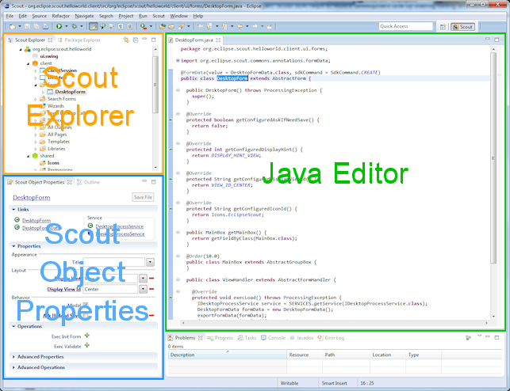Viewport: 510px width, 391px height.
Task: Click the Save All toolbar icon
Action: point(36,26)
